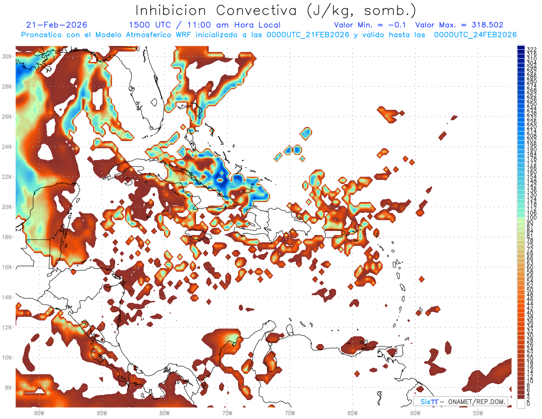The height and width of the screenshot is (419, 542).
Task: Click the '22N' latitude label
Action: point(7,177)
